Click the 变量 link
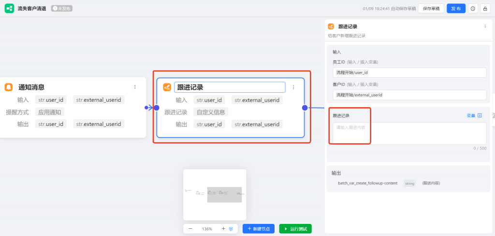This screenshot has height=236, width=495. (x=471, y=116)
